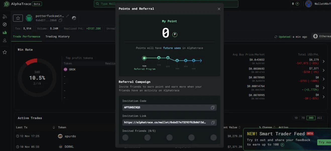Click the Wallet#0xf account name
331x151 pixels.
(x=322, y=4)
